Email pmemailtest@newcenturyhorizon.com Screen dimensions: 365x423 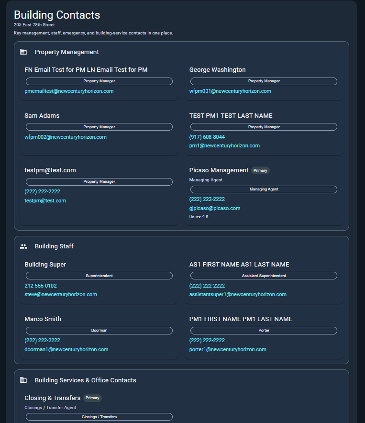point(69,91)
